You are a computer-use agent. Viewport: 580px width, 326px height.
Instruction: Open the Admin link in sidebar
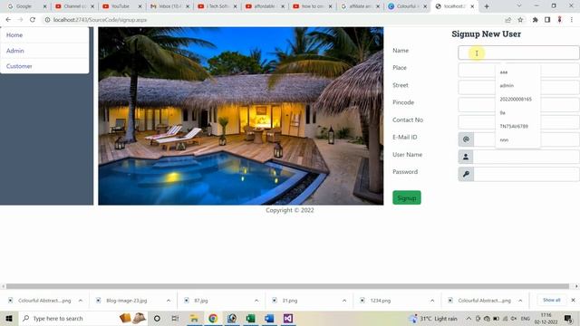(15, 51)
